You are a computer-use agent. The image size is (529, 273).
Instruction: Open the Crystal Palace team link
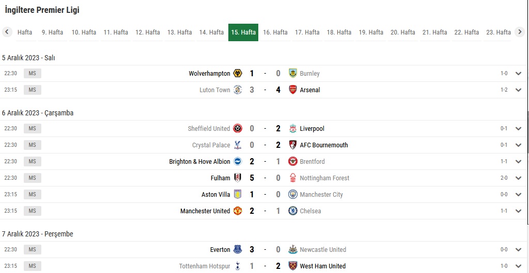point(211,145)
